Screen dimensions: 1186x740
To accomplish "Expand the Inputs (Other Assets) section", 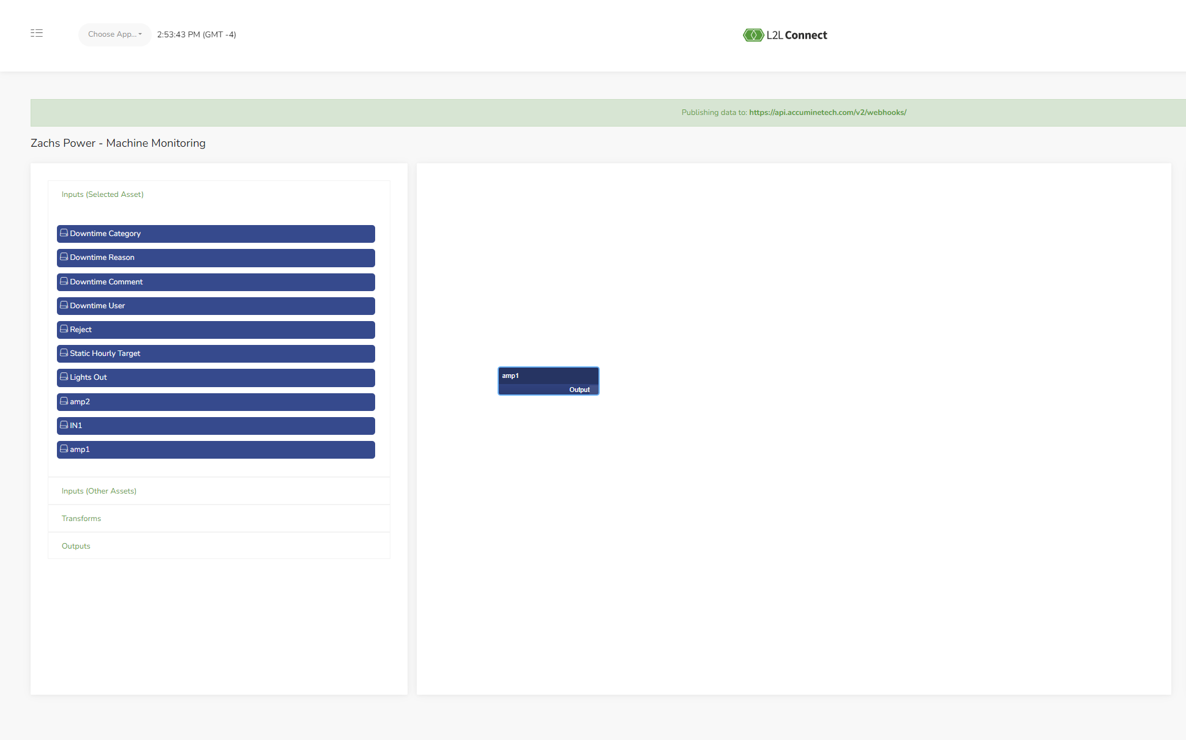I will [x=99, y=490].
